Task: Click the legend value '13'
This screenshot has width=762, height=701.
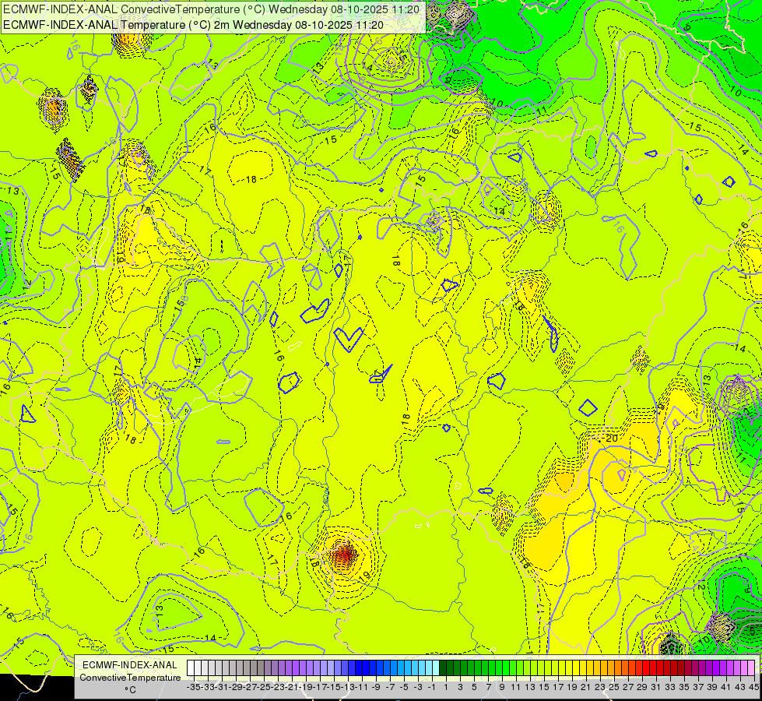Action: point(530,687)
